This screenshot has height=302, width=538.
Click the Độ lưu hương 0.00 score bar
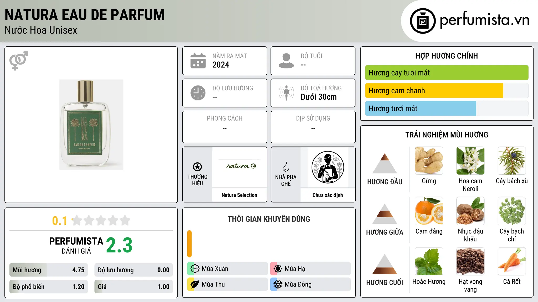pos(133,270)
